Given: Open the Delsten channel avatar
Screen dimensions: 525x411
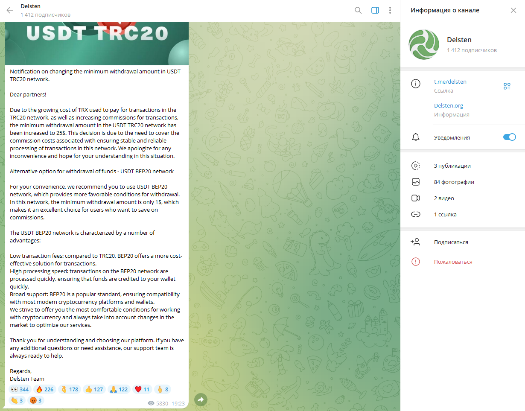Looking at the screenshot, I should [x=424, y=44].
